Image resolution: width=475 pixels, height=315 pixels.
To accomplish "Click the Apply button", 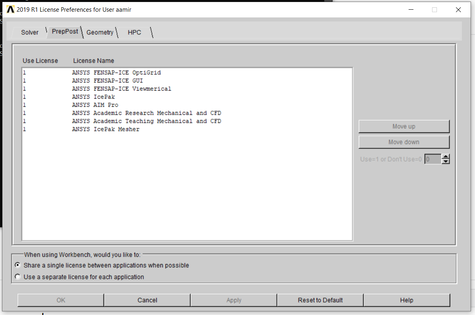I will pos(234,300).
